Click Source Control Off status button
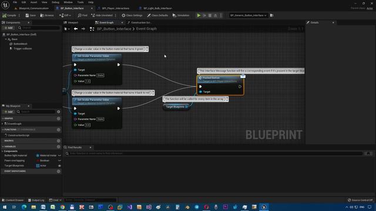The width and height of the screenshot is (376, 211). [x=360, y=200]
